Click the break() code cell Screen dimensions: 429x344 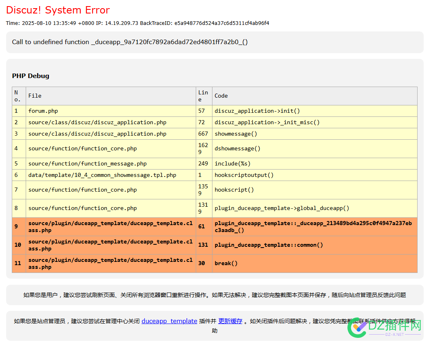click(x=315, y=264)
